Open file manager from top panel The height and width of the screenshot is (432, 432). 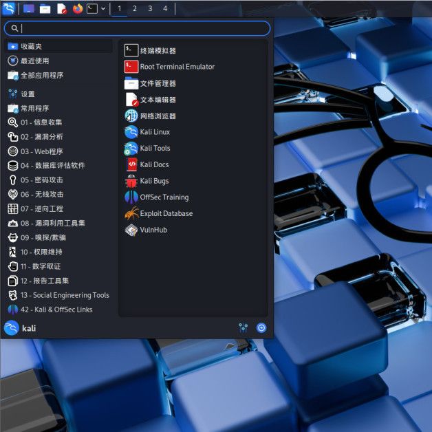coord(45,9)
